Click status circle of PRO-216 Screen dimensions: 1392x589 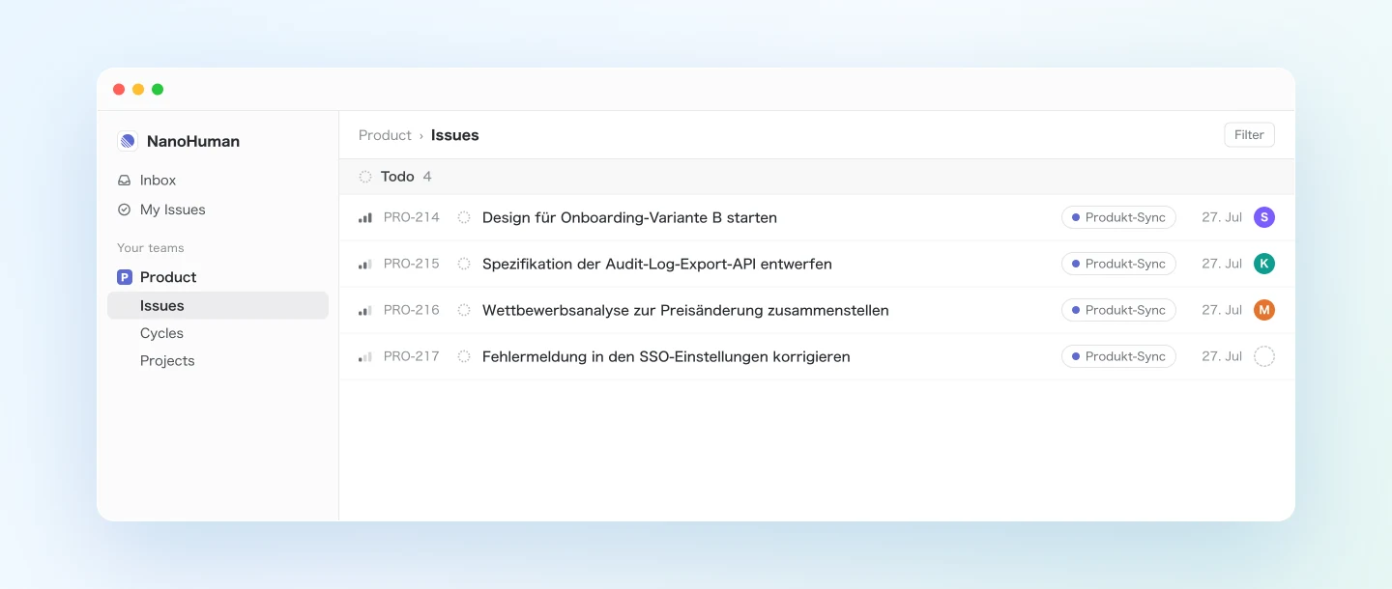[464, 310]
